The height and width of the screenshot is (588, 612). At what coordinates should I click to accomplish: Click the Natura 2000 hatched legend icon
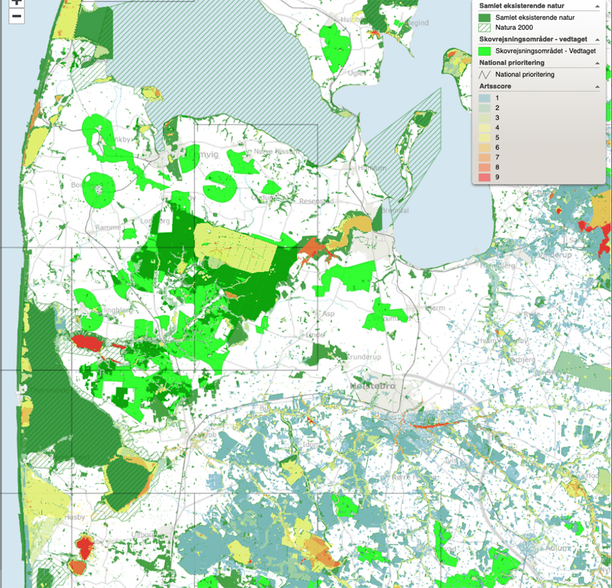pos(484,28)
